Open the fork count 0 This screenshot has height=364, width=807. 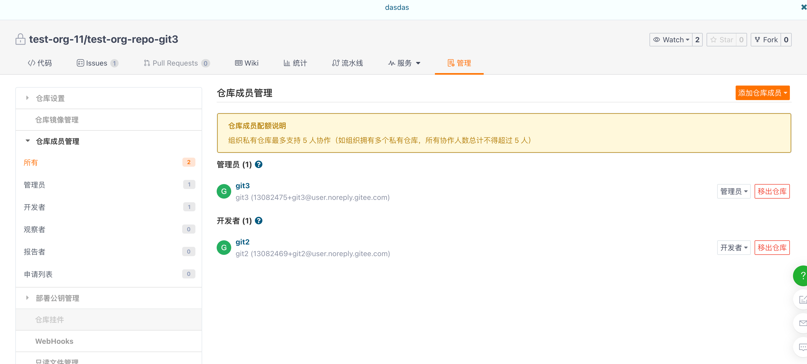click(x=786, y=40)
